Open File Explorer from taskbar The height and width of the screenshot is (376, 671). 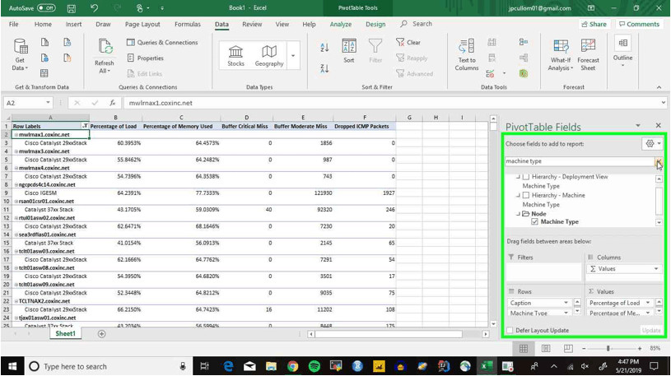pyautogui.click(x=271, y=366)
